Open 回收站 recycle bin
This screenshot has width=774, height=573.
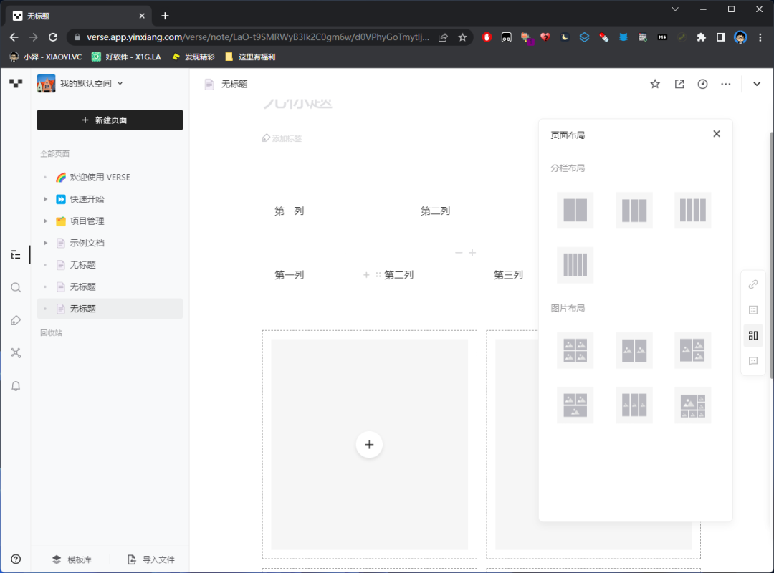pos(51,333)
